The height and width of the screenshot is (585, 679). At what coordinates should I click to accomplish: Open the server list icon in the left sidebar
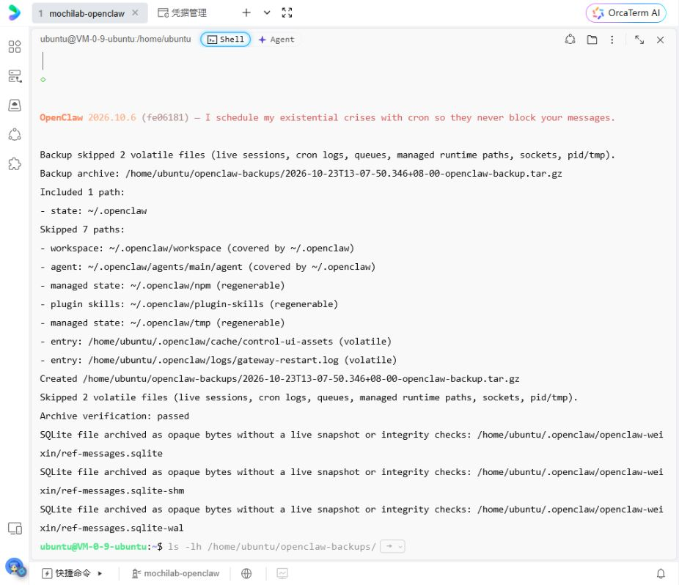[15, 76]
